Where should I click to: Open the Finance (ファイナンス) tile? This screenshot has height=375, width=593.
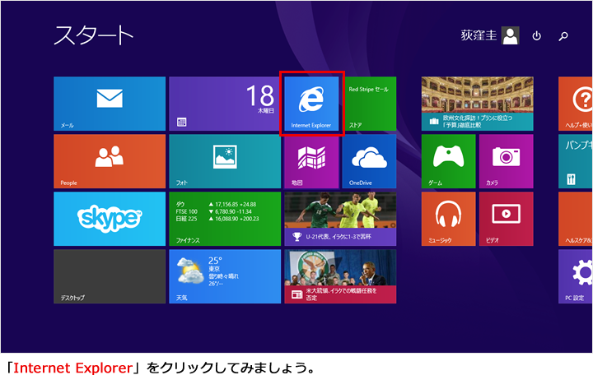pyautogui.click(x=225, y=219)
